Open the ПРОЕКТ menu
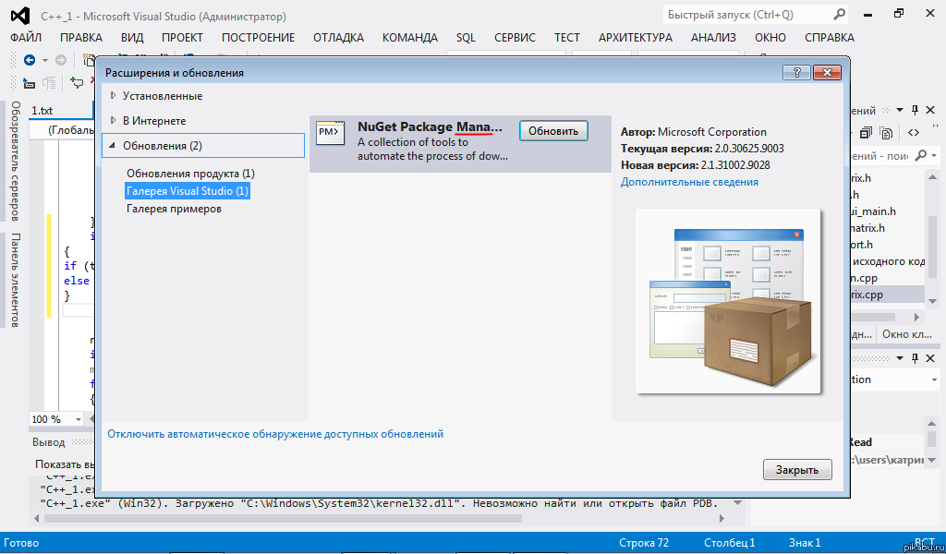 tap(182, 38)
